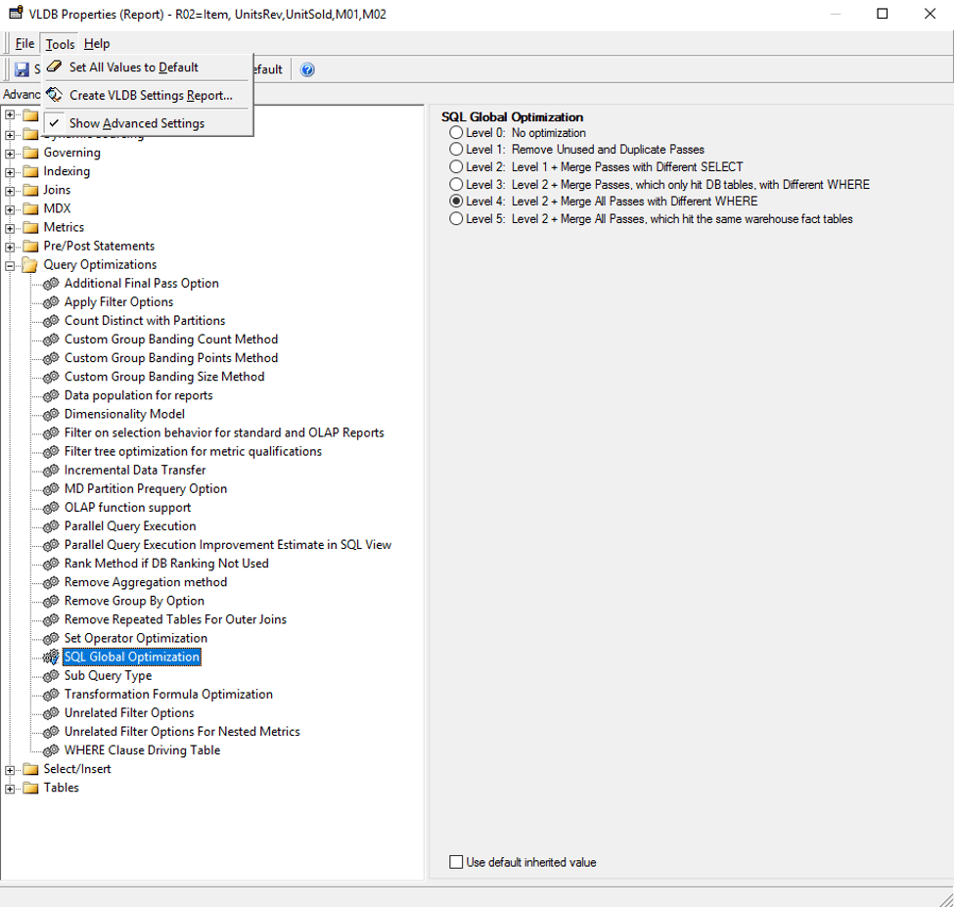
Task: Expand the Joins folder node
Action: tap(11, 191)
